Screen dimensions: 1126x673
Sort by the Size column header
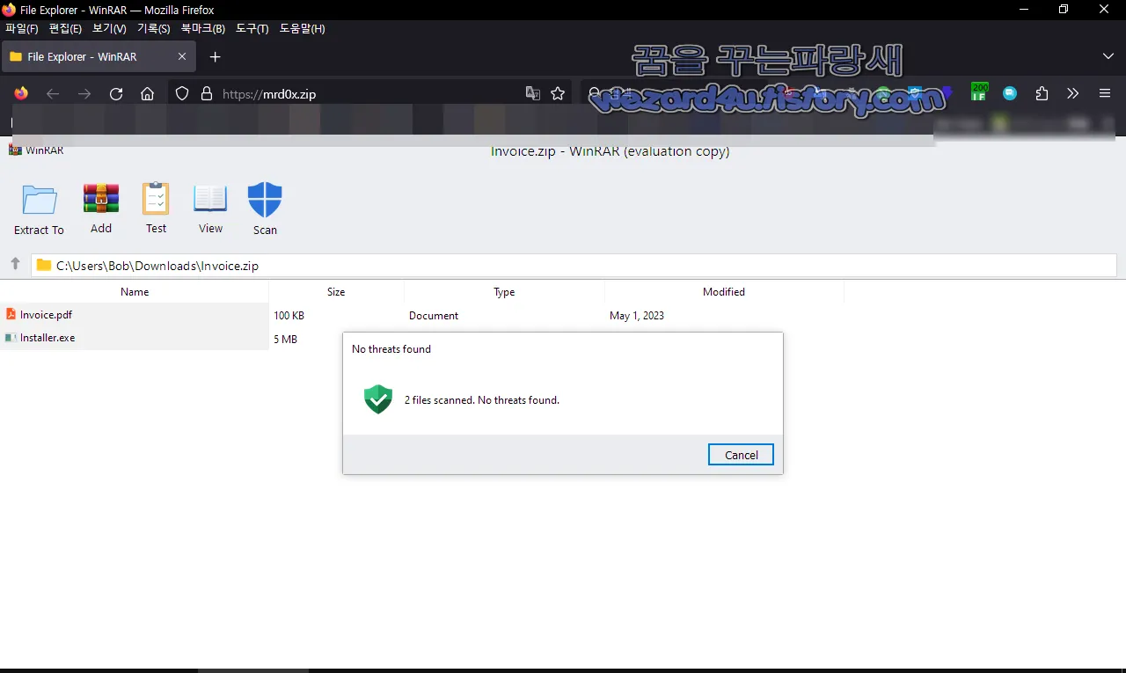[336, 291]
